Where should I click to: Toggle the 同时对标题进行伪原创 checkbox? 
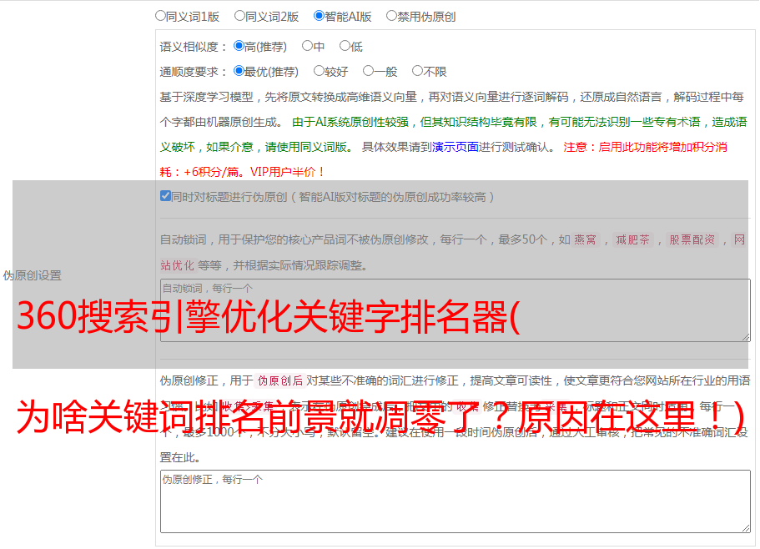pos(165,196)
